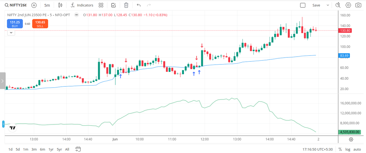Open the 5m interval selector
The image size is (366, 153).
[x=47, y=5]
